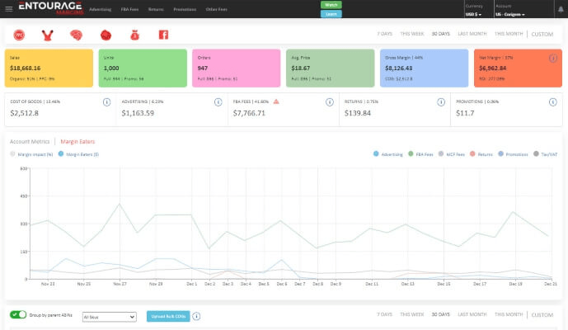This screenshot has height=330, width=568.
Task: Click the notification bell icon
Action: [561, 9]
